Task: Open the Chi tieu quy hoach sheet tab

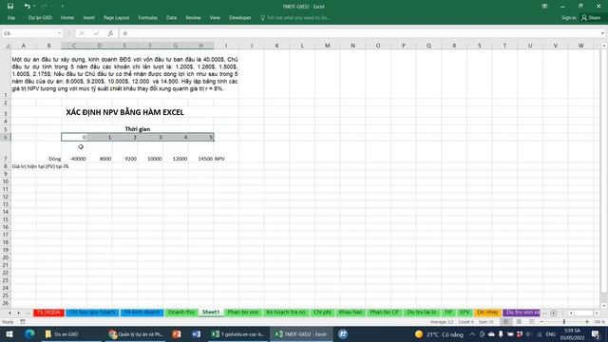Action: 92,313
